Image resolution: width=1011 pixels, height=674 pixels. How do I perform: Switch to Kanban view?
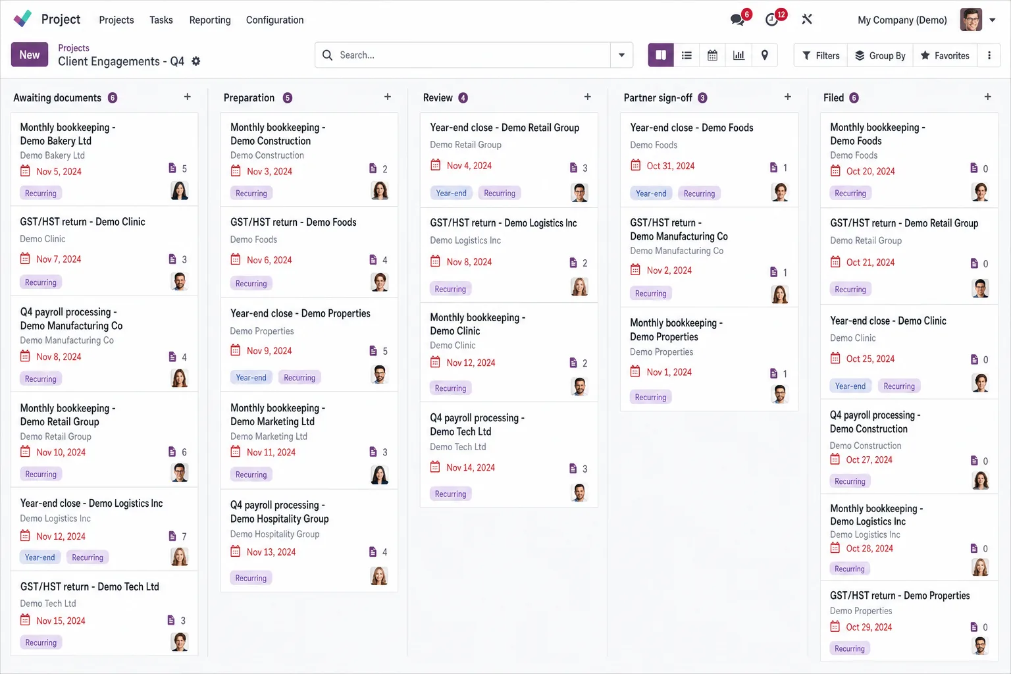pyautogui.click(x=661, y=55)
